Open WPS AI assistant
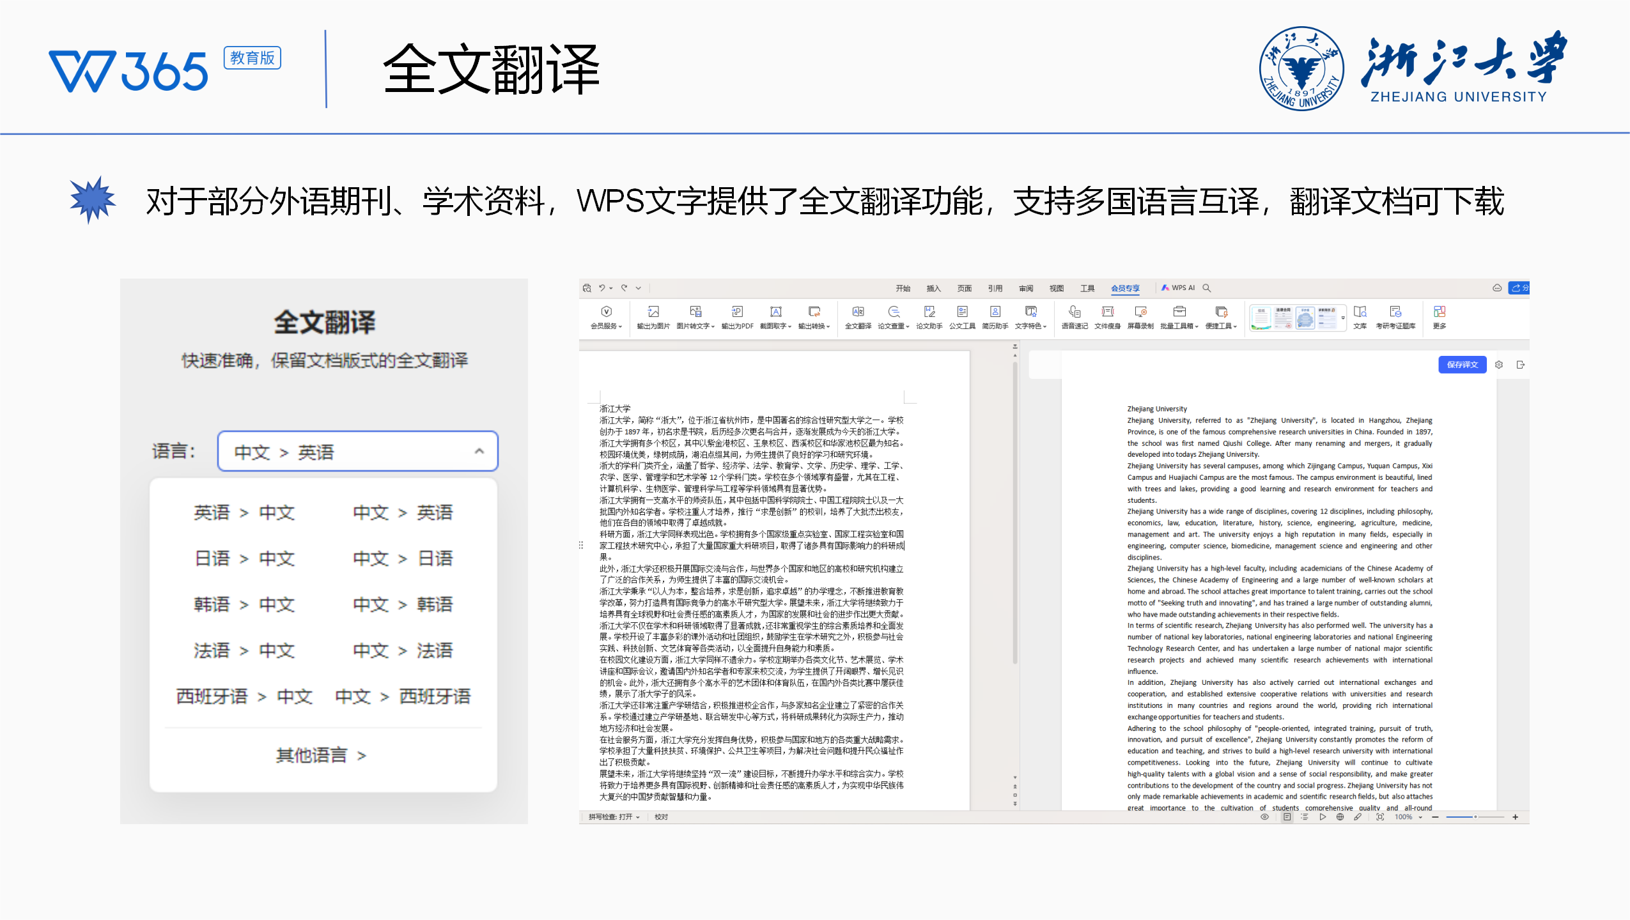Viewport: 1630px width, 920px height. coord(1178,288)
